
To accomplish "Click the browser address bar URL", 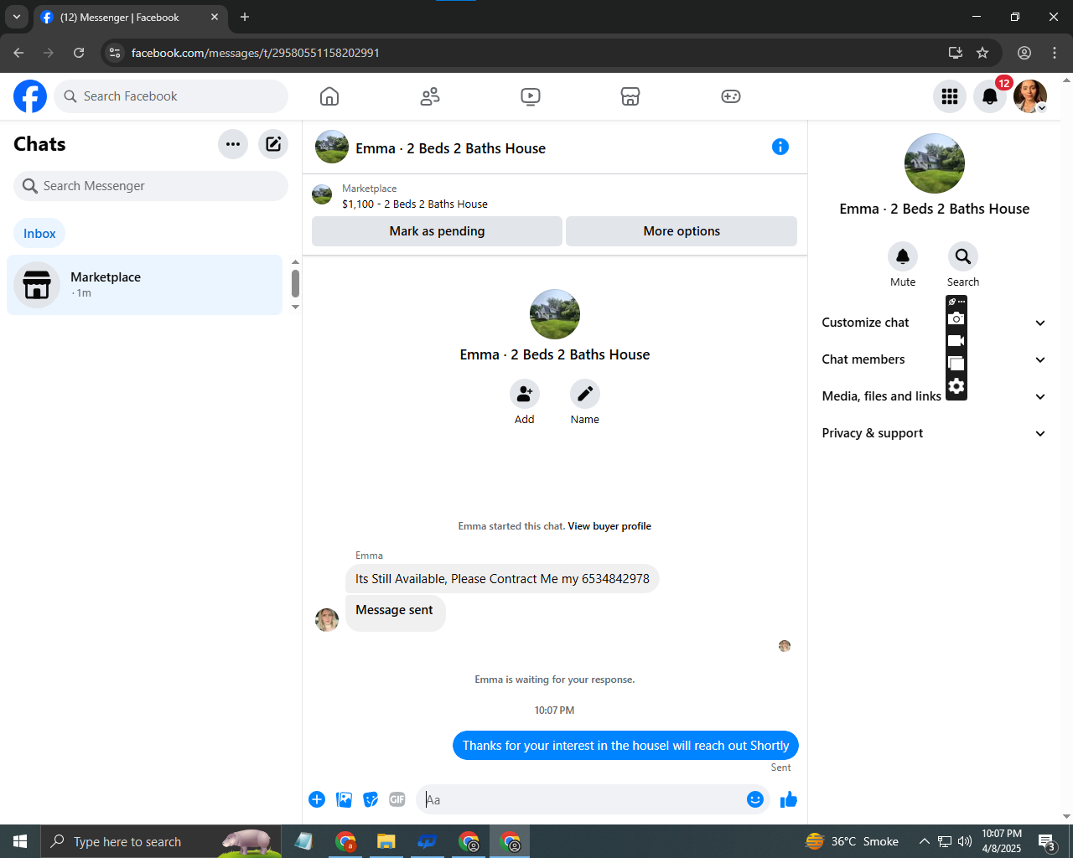I will 255,53.
